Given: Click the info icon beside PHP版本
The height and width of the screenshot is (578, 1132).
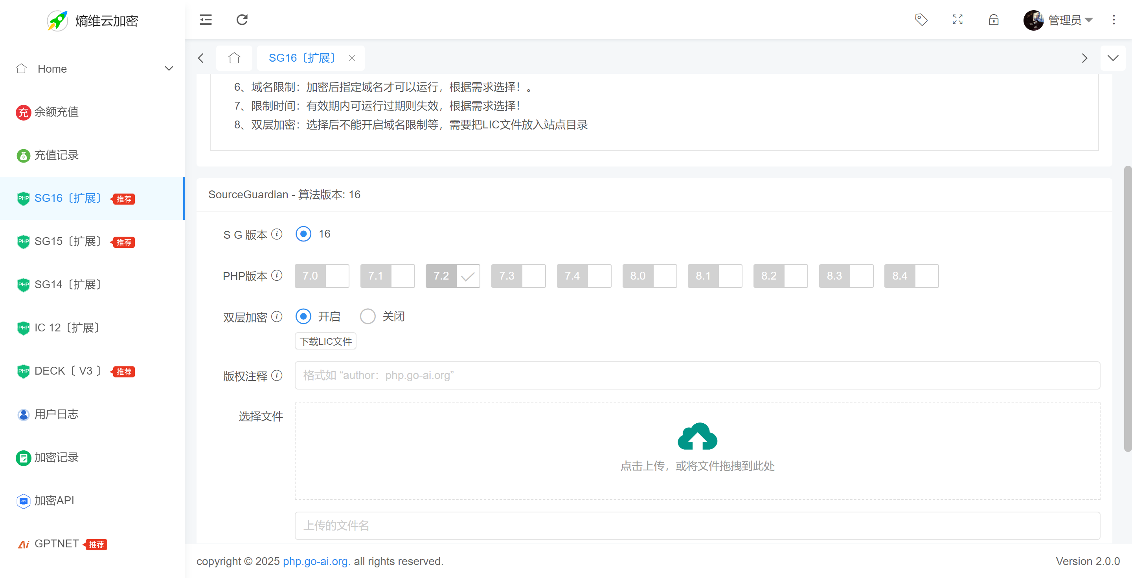Looking at the screenshot, I should tap(276, 275).
